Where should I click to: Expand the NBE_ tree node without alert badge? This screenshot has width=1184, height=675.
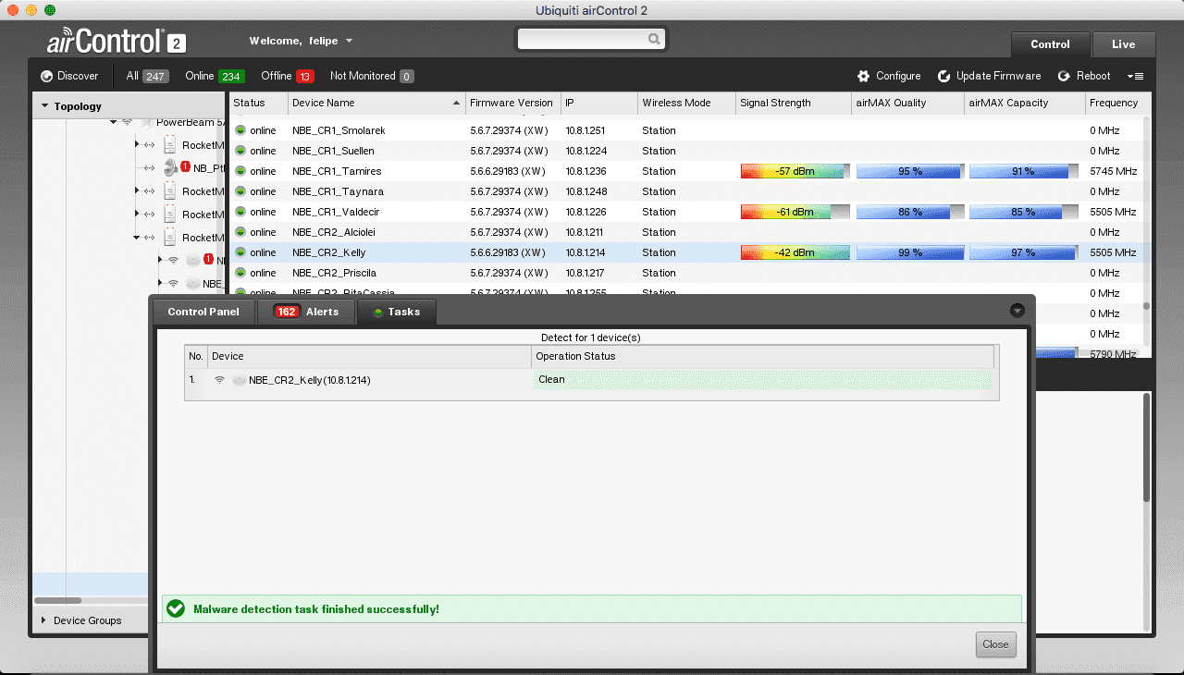(160, 283)
